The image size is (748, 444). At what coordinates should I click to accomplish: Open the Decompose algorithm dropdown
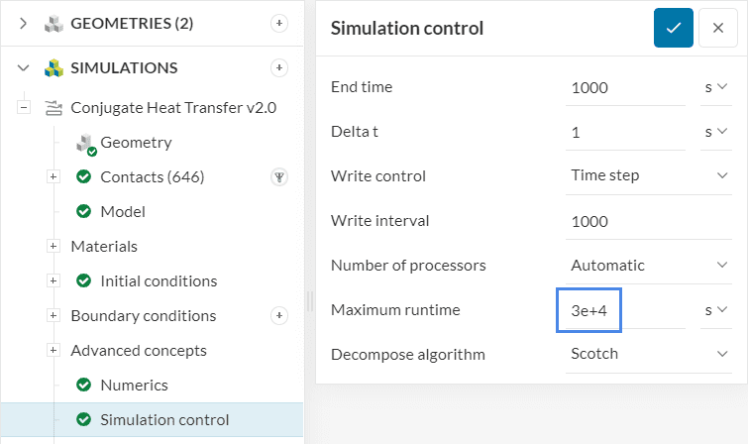point(649,353)
